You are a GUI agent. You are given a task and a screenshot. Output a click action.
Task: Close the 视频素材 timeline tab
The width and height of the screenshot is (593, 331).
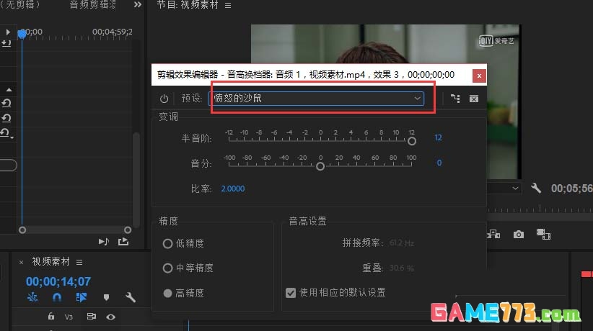21,262
